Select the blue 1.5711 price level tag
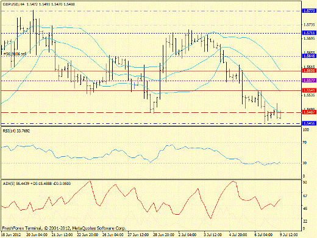 pos(309,33)
